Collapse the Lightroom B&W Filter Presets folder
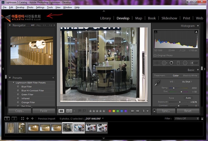208x141 pixels. click(14, 83)
